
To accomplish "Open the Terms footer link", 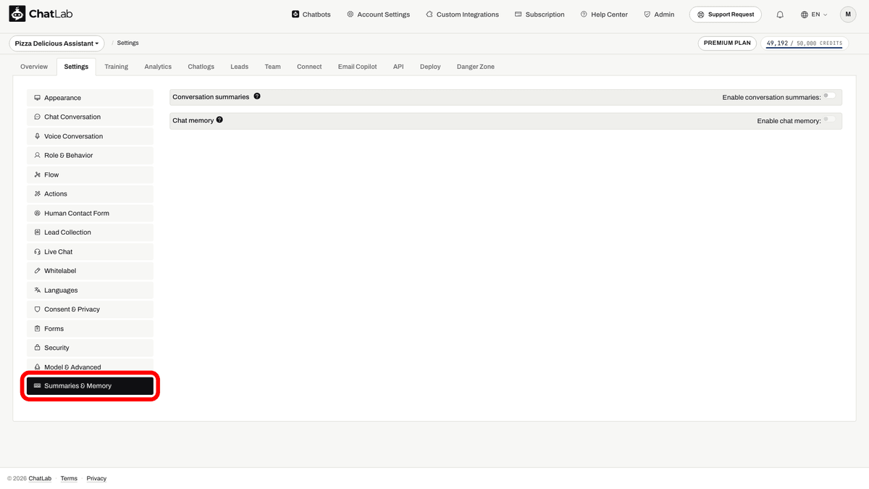I will 69,478.
